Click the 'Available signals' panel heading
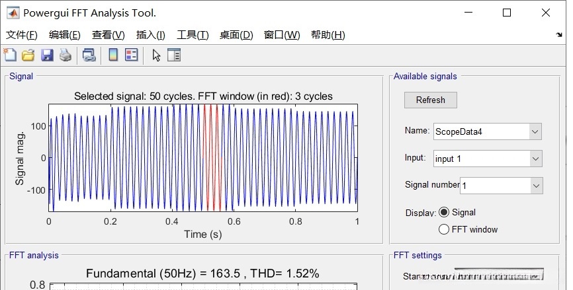The width and height of the screenshot is (573, 290). coord(425,76)
